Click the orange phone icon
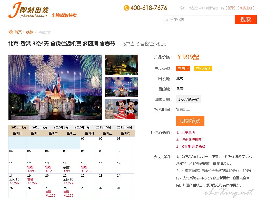The width and height of the screenshot is (257, 201). 126,8
